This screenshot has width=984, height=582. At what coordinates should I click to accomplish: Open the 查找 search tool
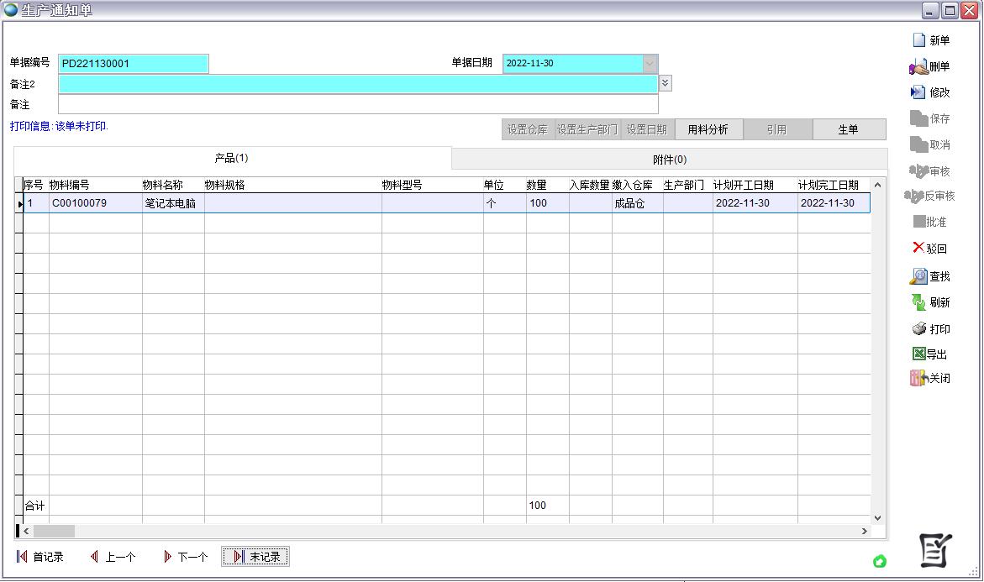(918, 276)
